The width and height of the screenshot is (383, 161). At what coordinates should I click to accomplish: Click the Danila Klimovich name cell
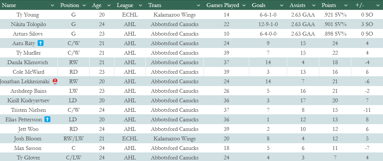pyautogui.click(x=27, y=62)
